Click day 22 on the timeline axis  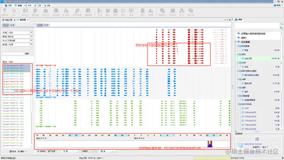[x=70, y=135]
